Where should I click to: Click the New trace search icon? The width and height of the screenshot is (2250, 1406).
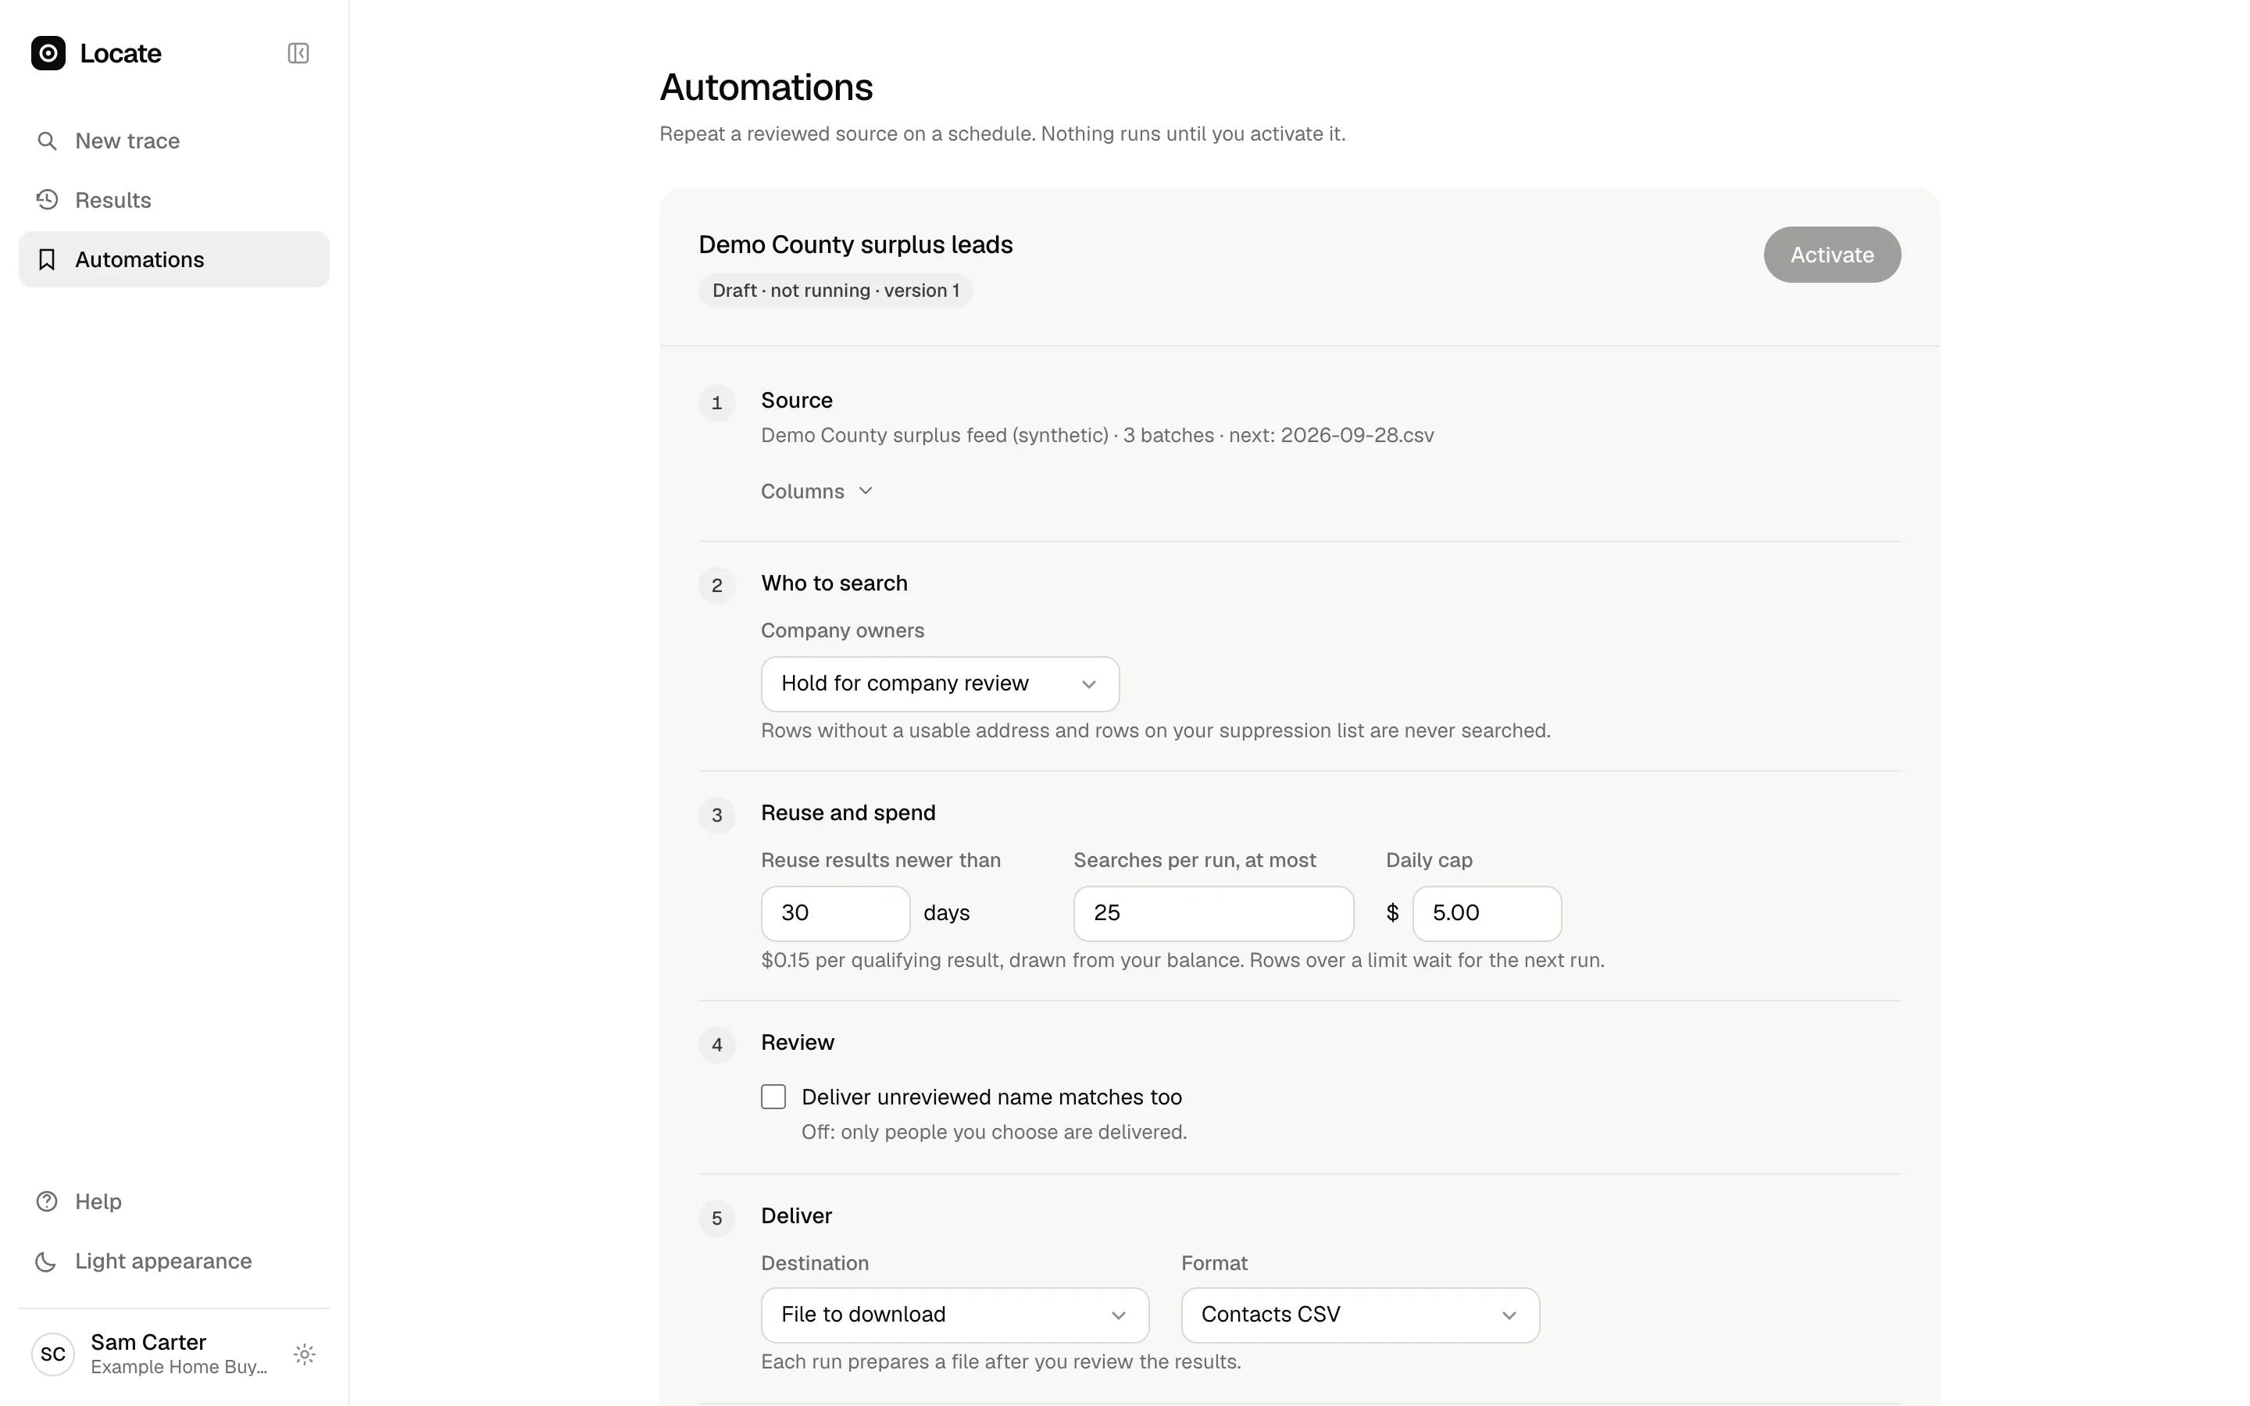click(47, 141)
